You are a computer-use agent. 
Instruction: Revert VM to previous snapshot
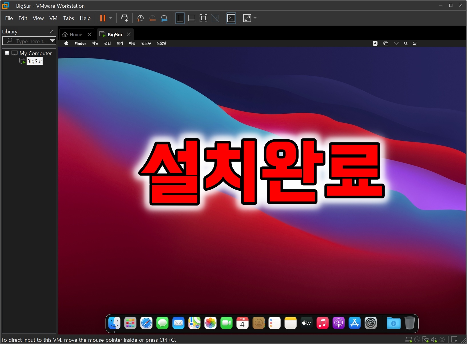coord(152,18)
